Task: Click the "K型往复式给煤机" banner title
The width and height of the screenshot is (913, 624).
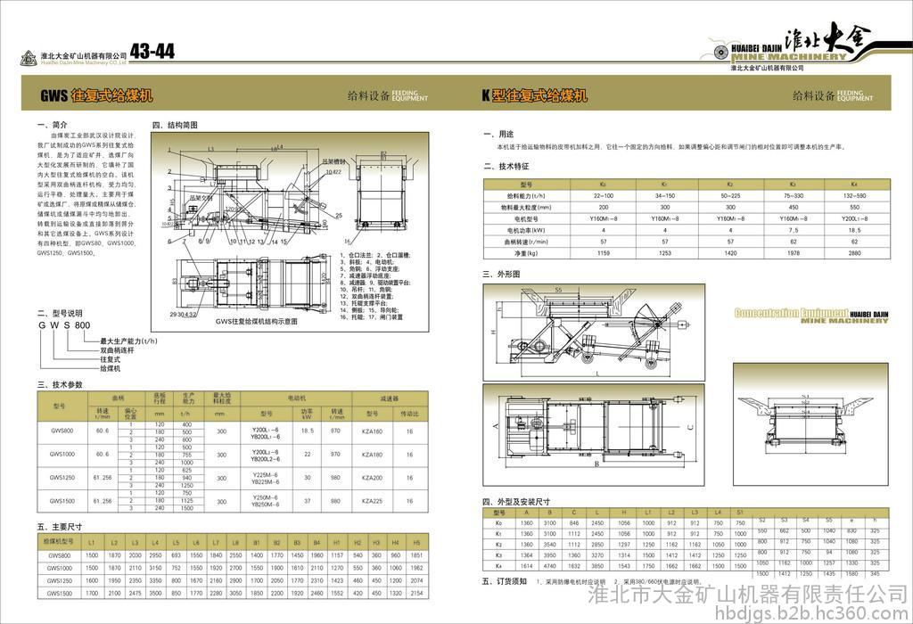Action: point(535,95)
